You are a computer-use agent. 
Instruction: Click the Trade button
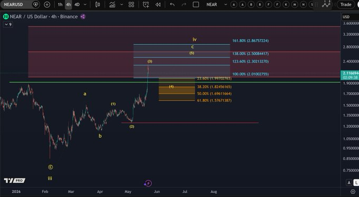[345, 5]
